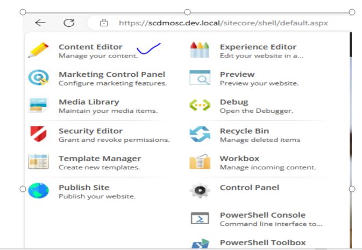This screenshot has height=250, width=362.
Task: Open the Debug angle-brackets icon
Action: pyautogui.click(x=200, y=105)
